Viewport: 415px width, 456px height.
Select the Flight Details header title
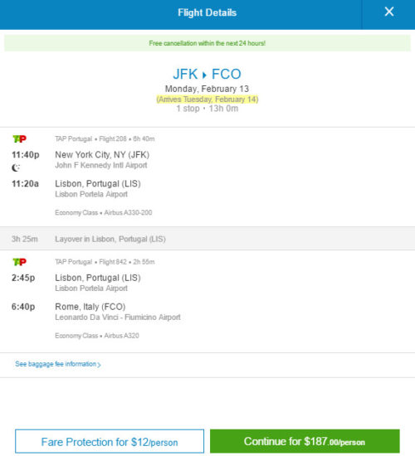pyautogui.click(x=207, y=12)
